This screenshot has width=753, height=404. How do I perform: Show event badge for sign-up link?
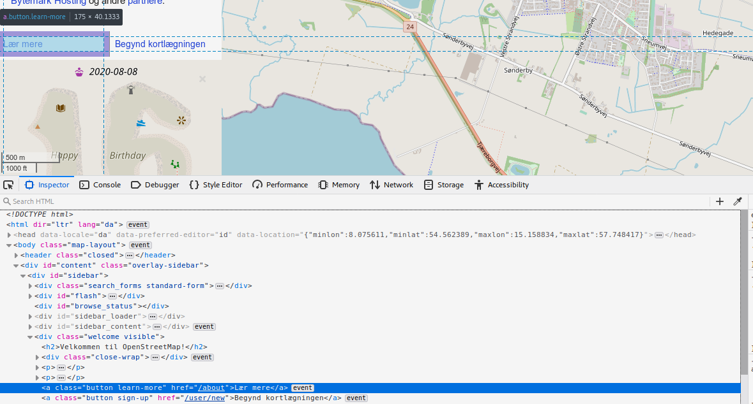tap(356, 398)
